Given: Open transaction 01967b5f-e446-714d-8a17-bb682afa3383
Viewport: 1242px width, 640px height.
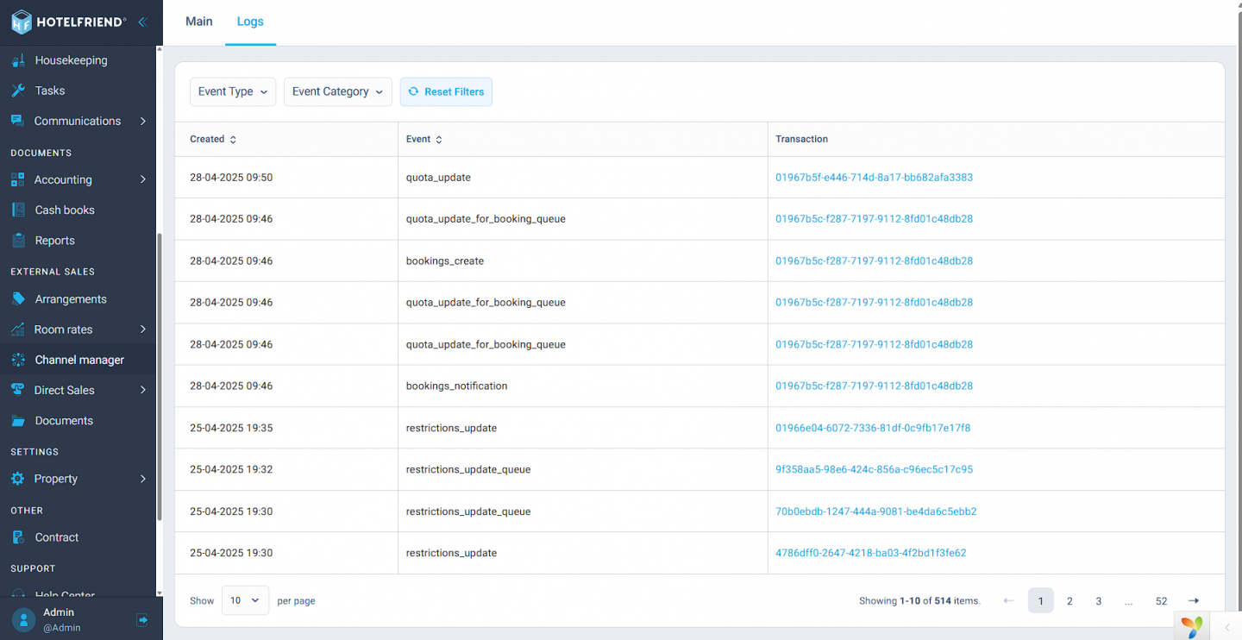Looking at the screenshot, I should [874, 178].
